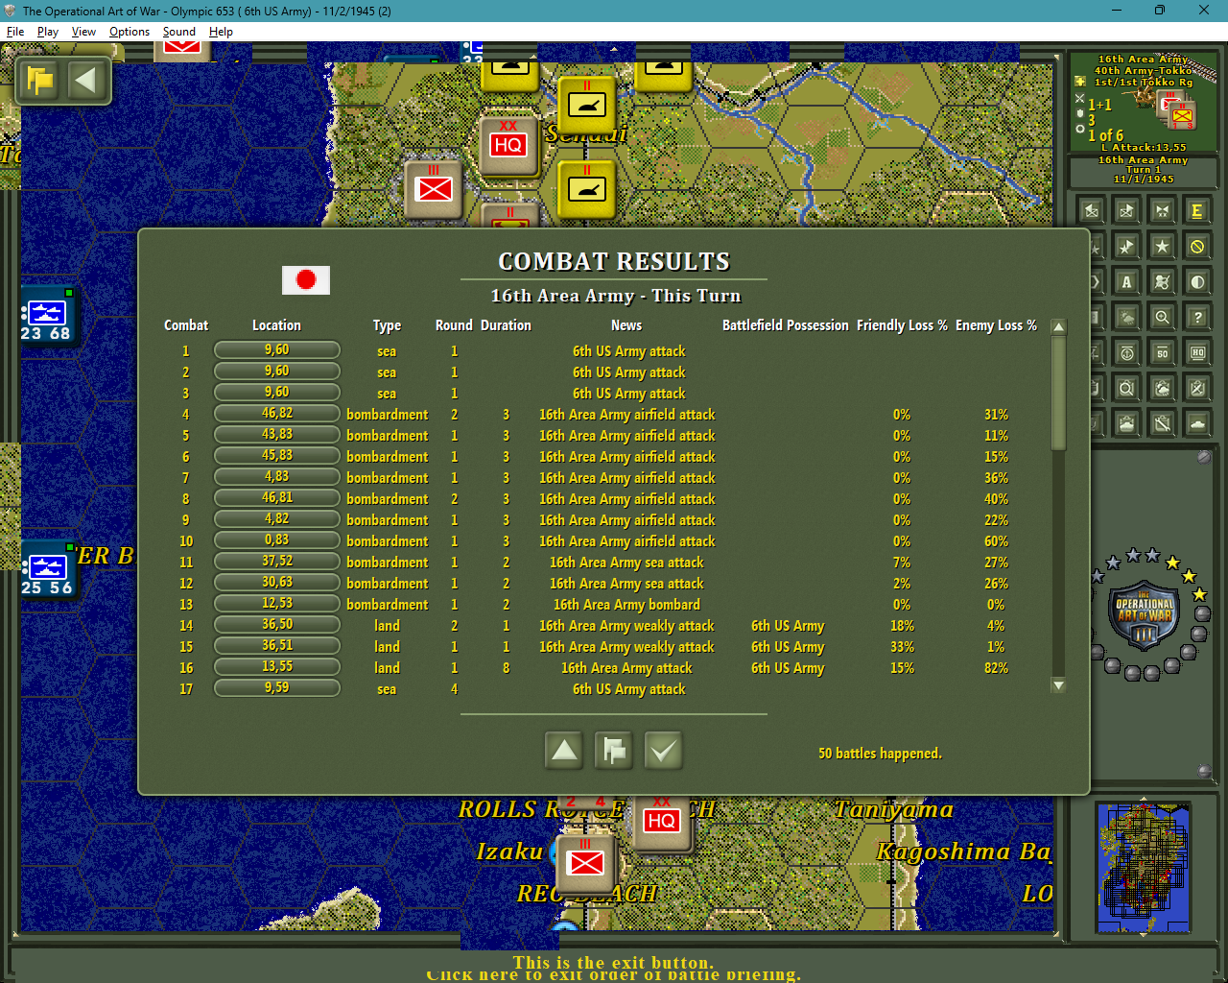Select the naval unit labeled 25 56
This screenshot has width=1228, height=983.
(46, 572)
